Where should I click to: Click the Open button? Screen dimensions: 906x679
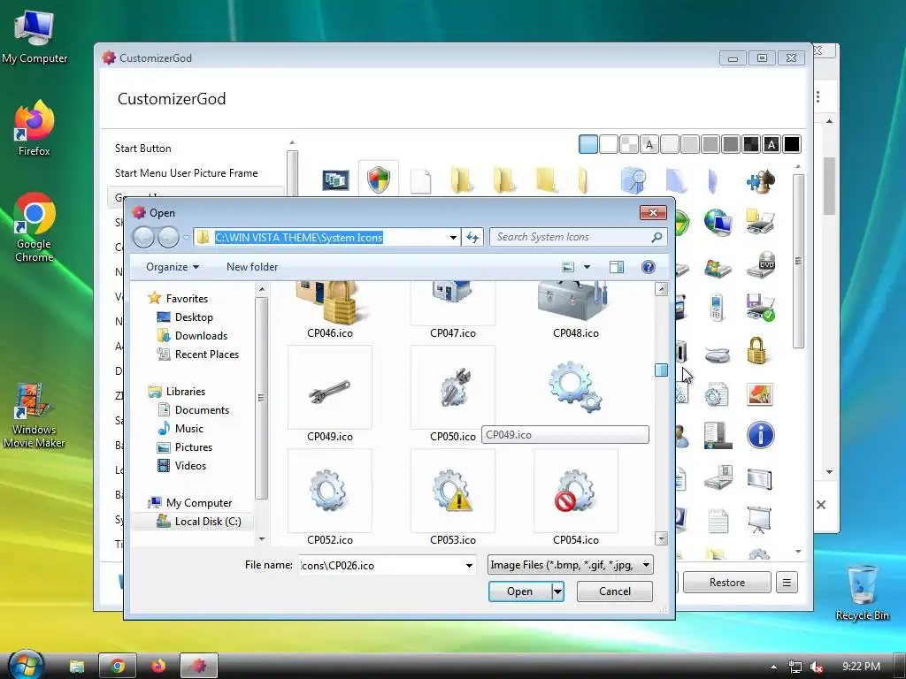tap(520, 591)
